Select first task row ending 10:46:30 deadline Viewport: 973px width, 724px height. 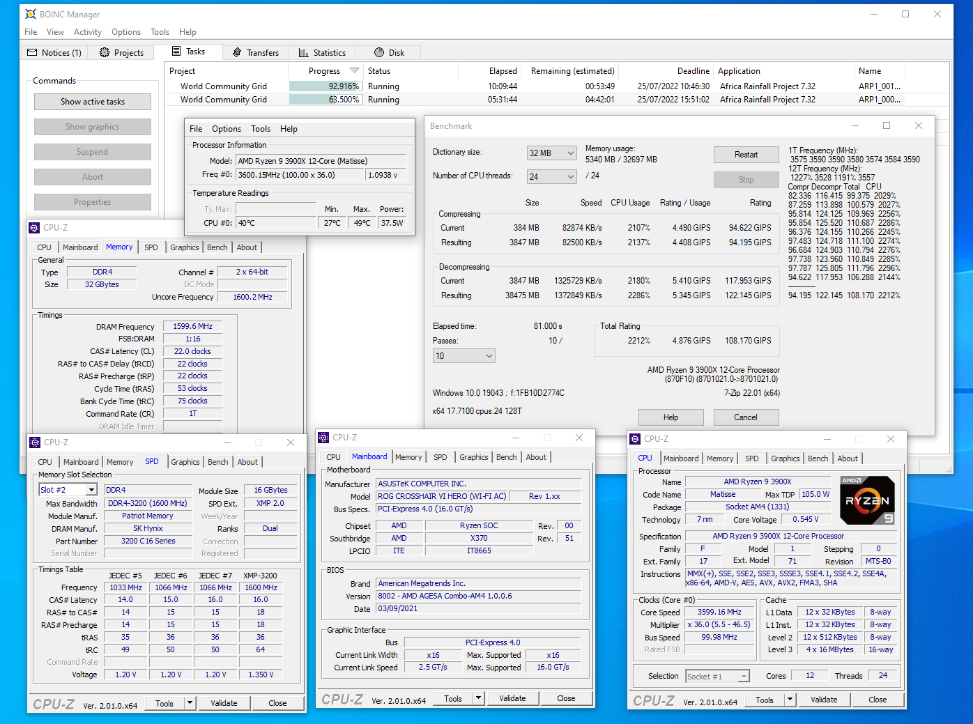tap(556, 86)
